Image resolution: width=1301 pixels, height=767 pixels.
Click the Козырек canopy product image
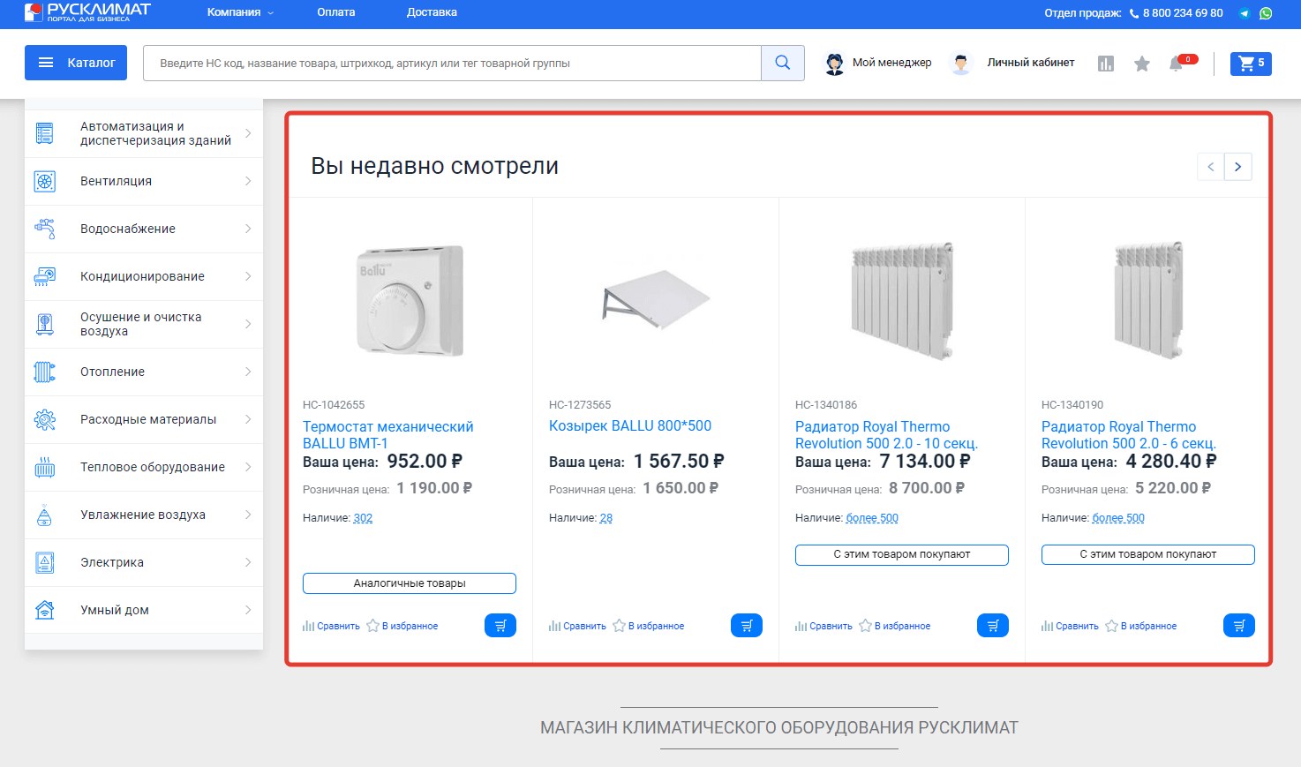point(656,299)
